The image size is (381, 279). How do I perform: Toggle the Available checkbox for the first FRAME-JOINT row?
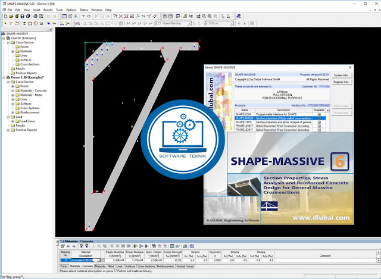pos(319,126)
